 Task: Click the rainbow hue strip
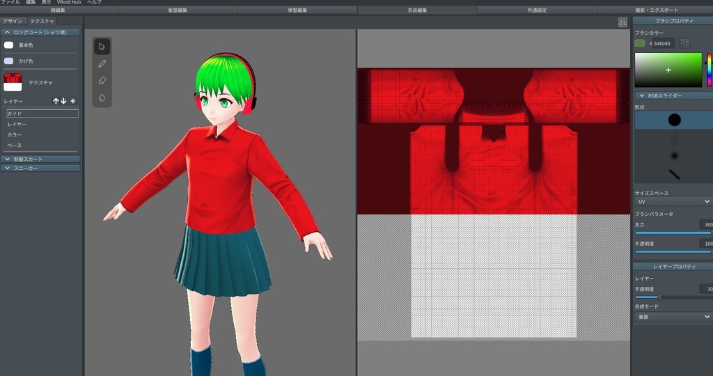(x=709, y=70)
